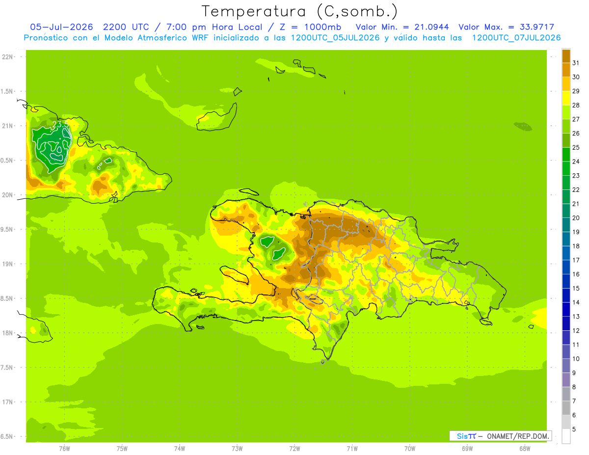Click the "21N" latitude label

(x=7, y=126)
